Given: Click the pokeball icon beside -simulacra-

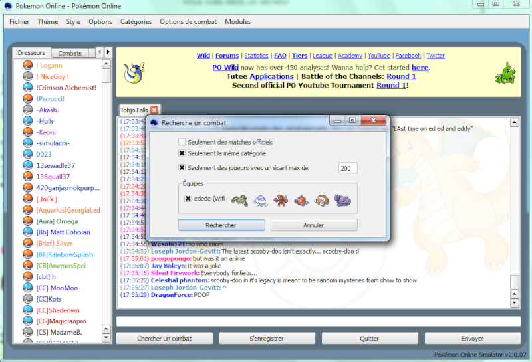Looking at the screenshot, I should 27,143.
